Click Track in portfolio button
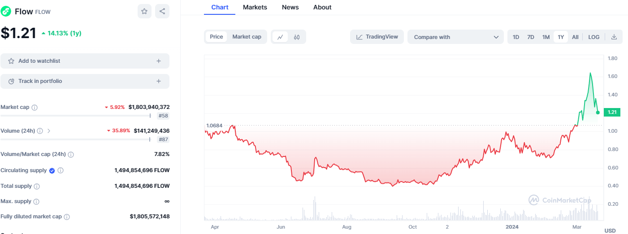The height and width of the screenshot is (234, 628). point(85,81)
